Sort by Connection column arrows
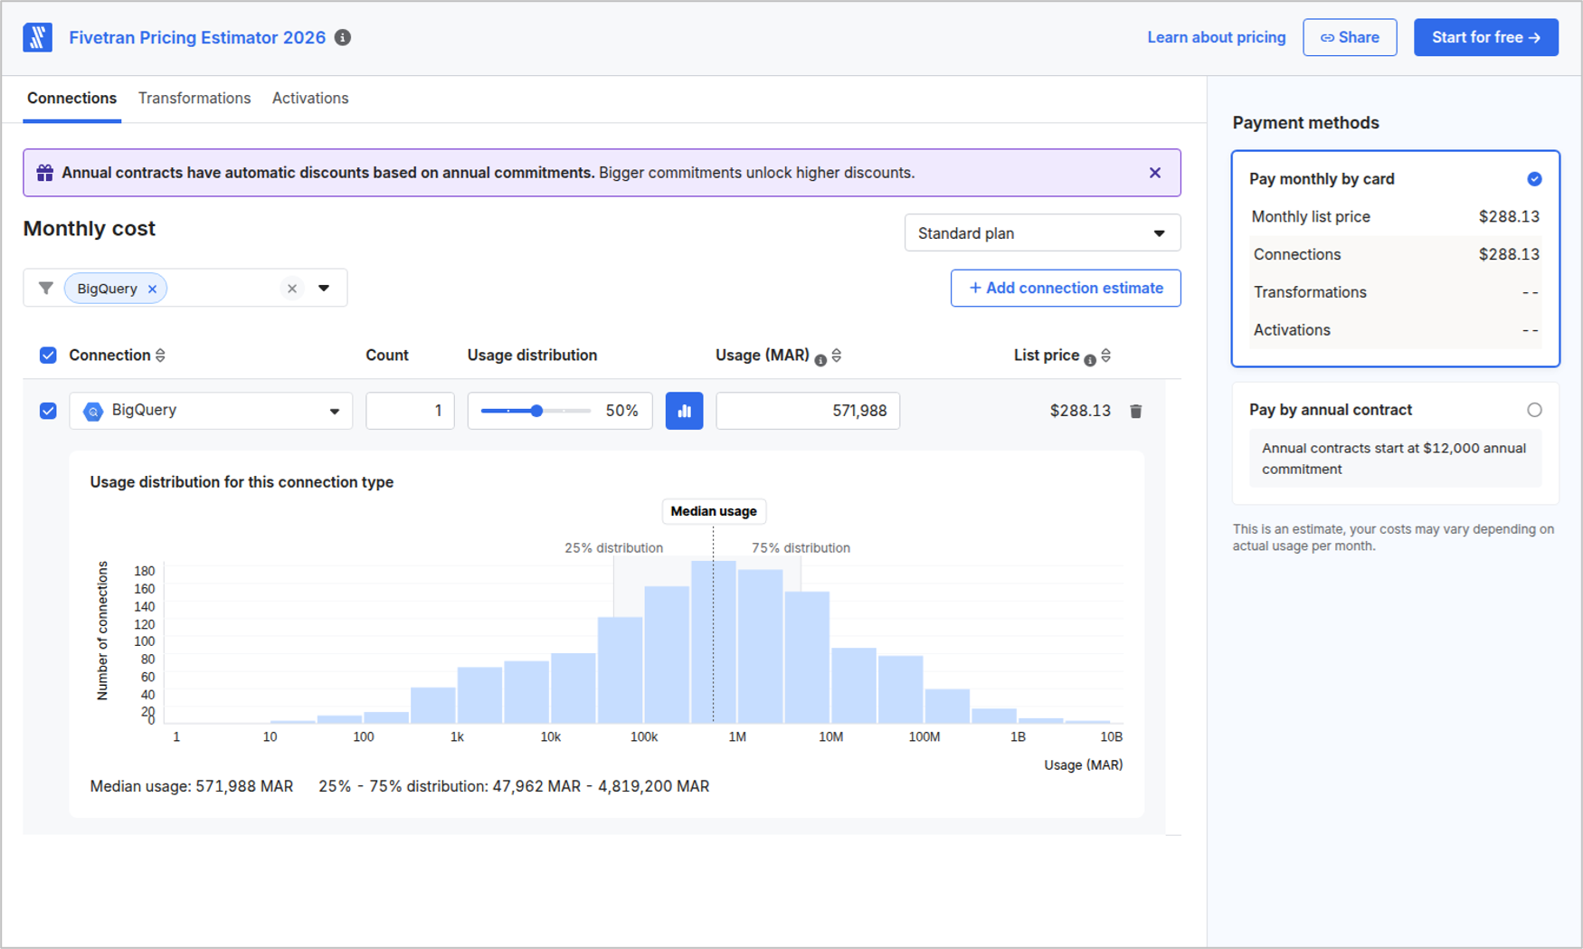 coord(161,356)
